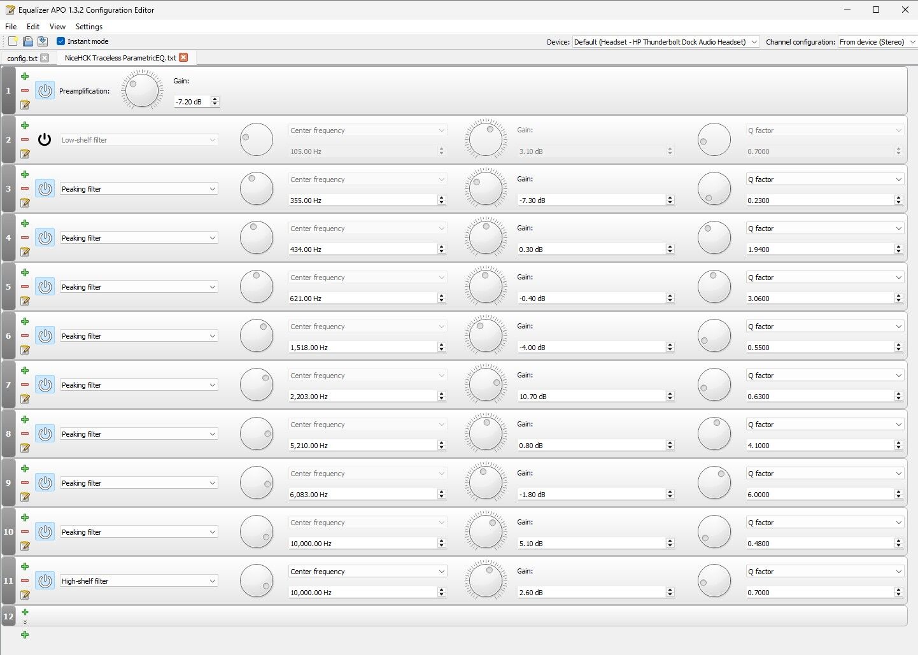Select the NiceHCK Traceless ParametricEQ.txt tab
The height and width of the screenshot is (655, 918).
[x=120, y=58]
